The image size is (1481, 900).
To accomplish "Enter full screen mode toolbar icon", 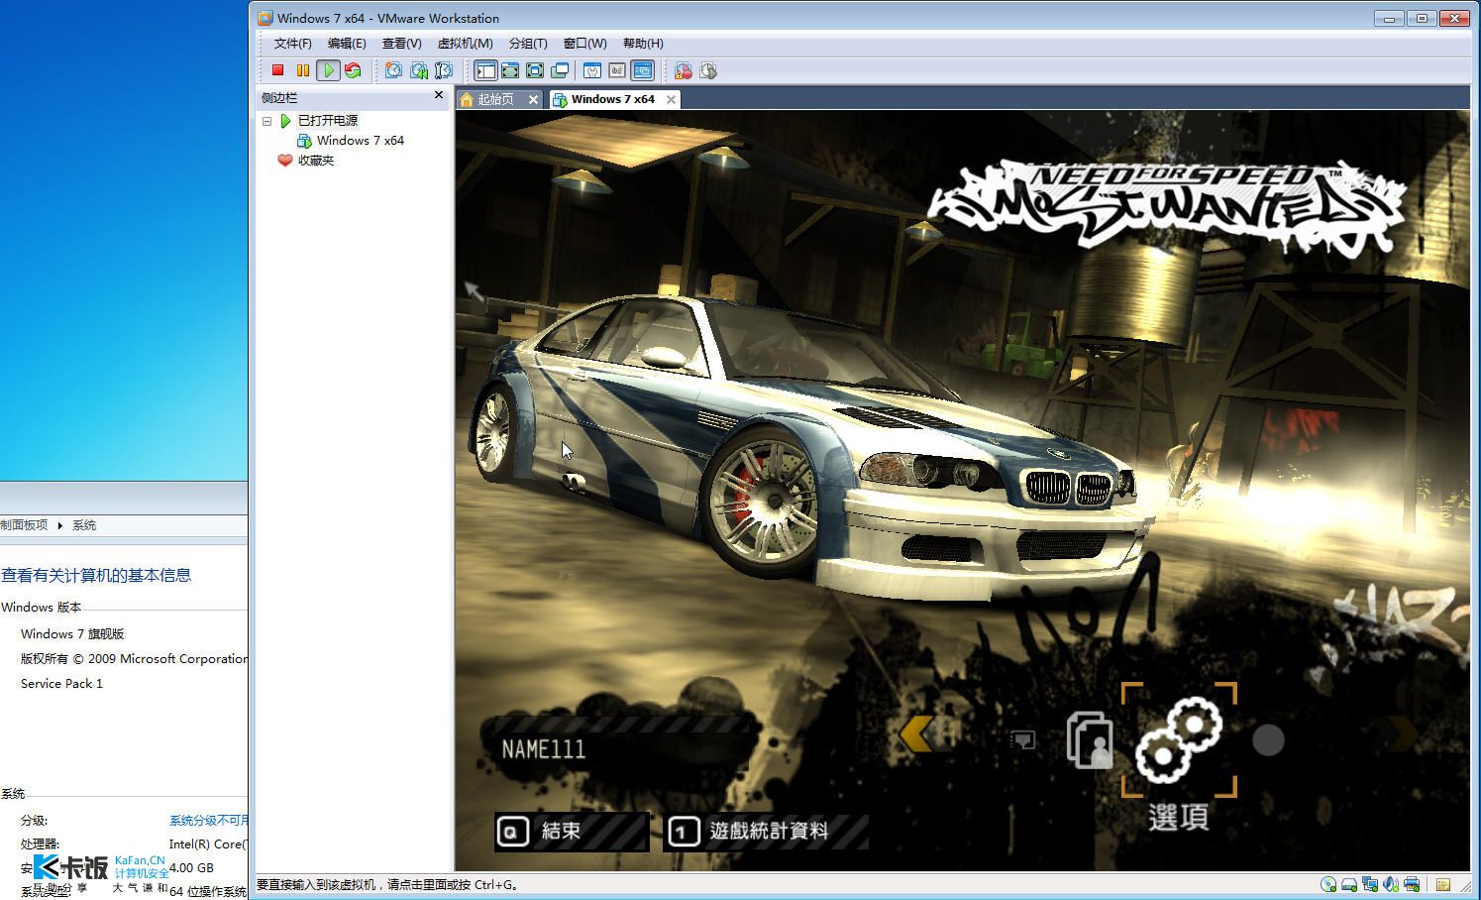I will pyautogui.click(x=535, y=70).
